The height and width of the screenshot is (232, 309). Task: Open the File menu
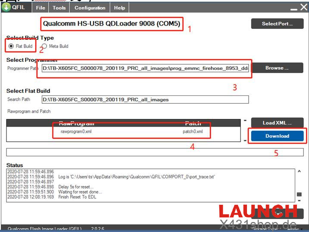click(41, 8)
